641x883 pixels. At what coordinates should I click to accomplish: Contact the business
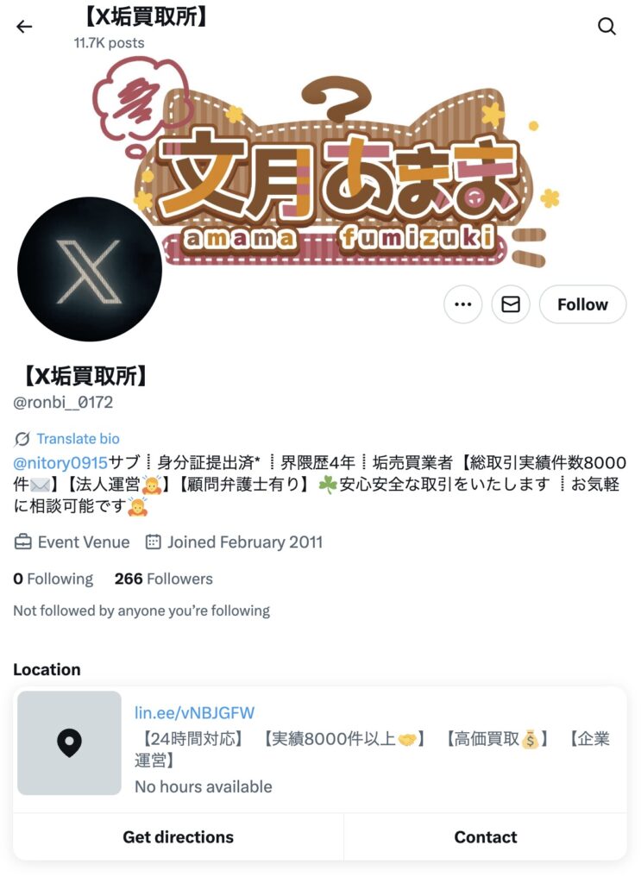pos(486,837)
